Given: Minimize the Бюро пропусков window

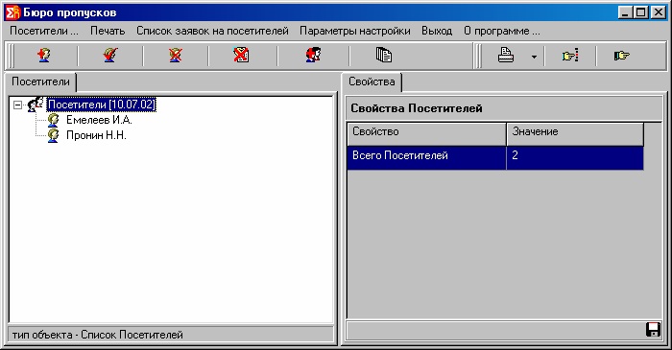Looking at the screenshot, I should 625,12.
